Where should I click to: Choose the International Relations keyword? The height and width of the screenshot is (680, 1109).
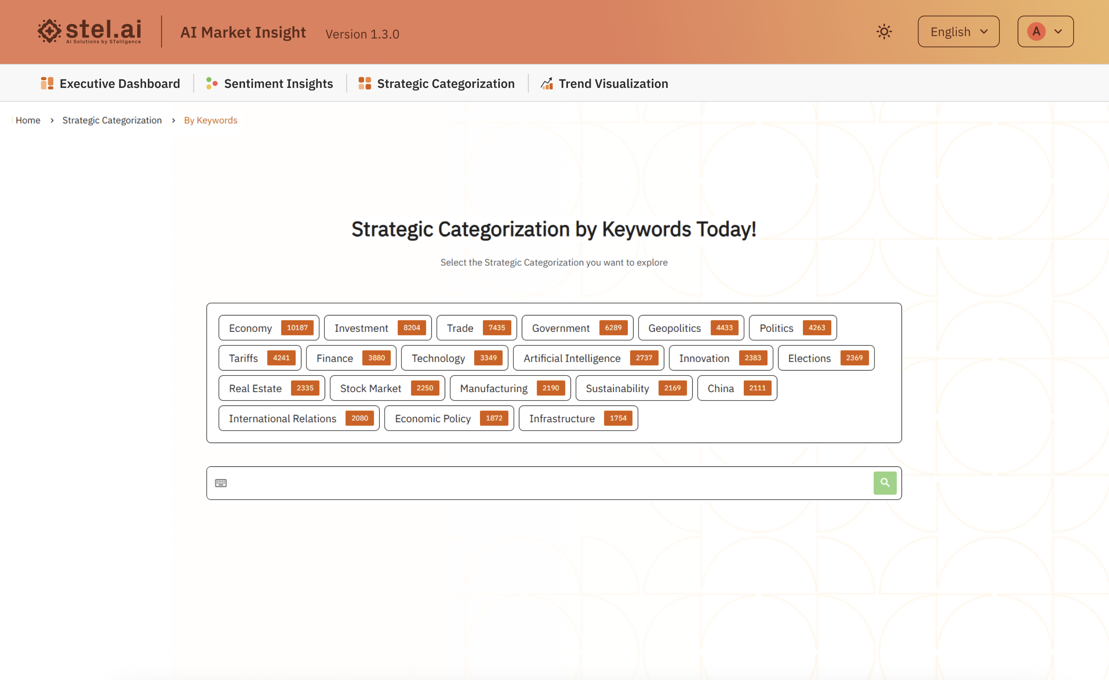282,419
